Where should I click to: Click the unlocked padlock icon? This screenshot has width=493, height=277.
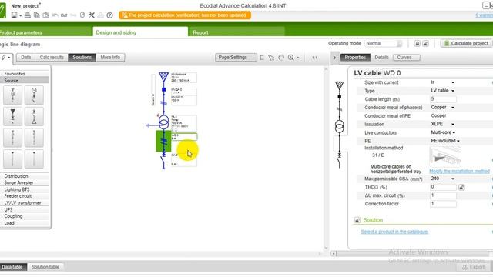tap(426, 44)
